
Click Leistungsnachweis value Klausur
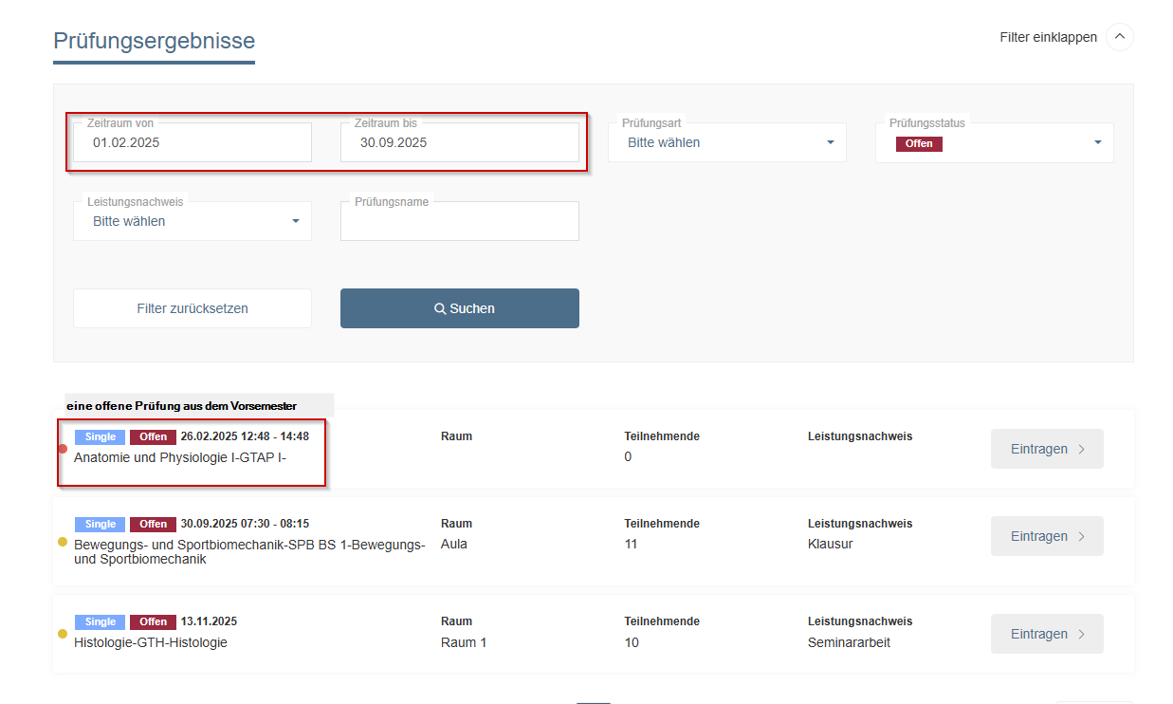[x=831, y=544]
